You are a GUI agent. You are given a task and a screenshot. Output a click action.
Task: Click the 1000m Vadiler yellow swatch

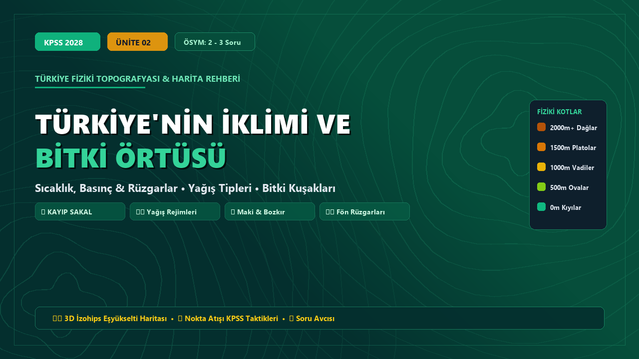click(x=541, y=167)
